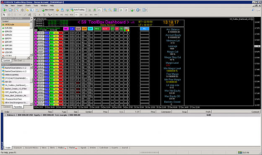
Task: Open the File menu
Action: coord(6,5)
